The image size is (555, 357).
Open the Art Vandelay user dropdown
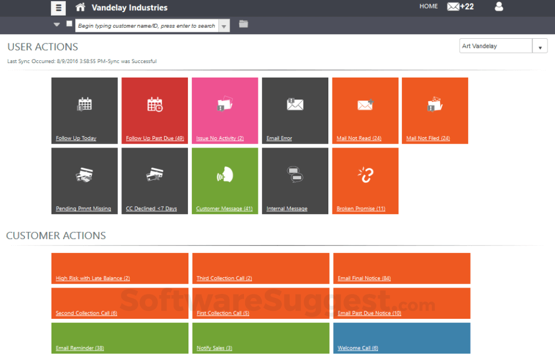[x=540, y=45]
